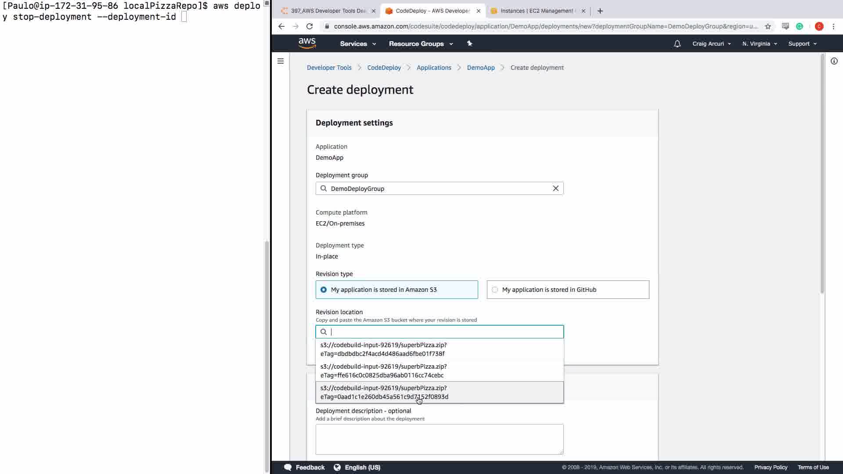843x474 pixels.
Task: Open the info panel icon
Action: click(x=834, y=61)
